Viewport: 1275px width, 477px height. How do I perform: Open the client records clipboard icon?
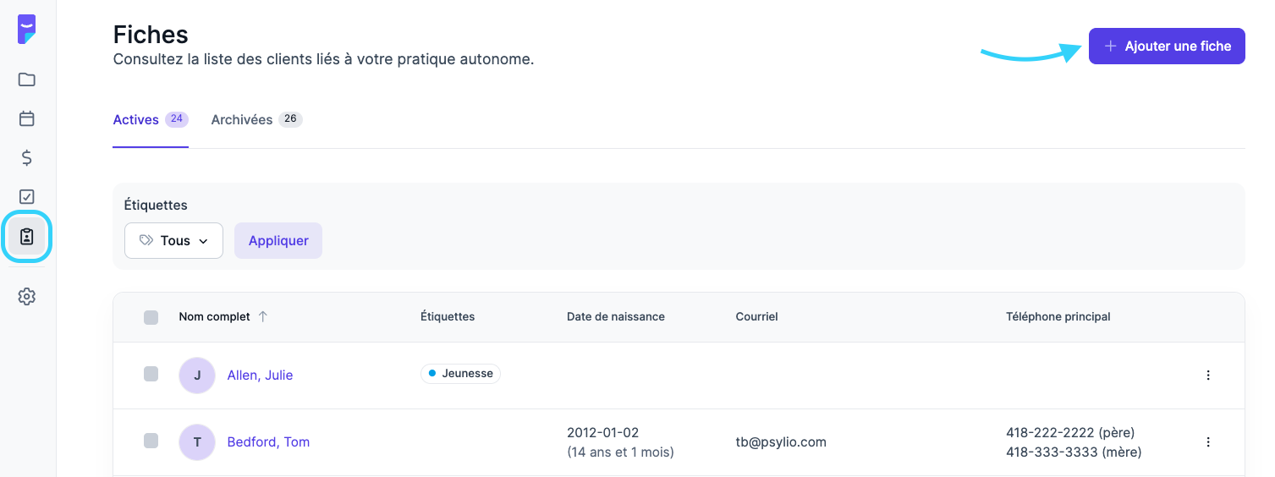pos(27,236)
